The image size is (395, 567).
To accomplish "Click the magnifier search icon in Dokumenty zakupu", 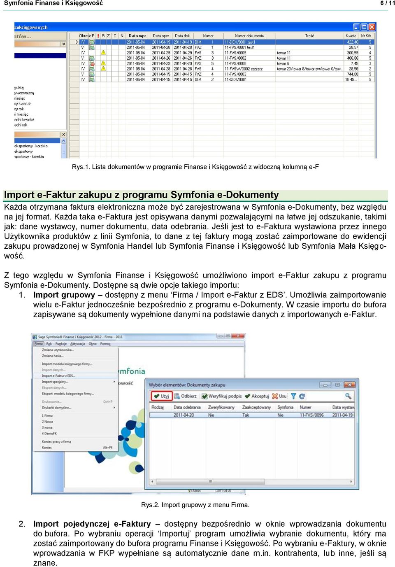I will [x=348, y=396].
